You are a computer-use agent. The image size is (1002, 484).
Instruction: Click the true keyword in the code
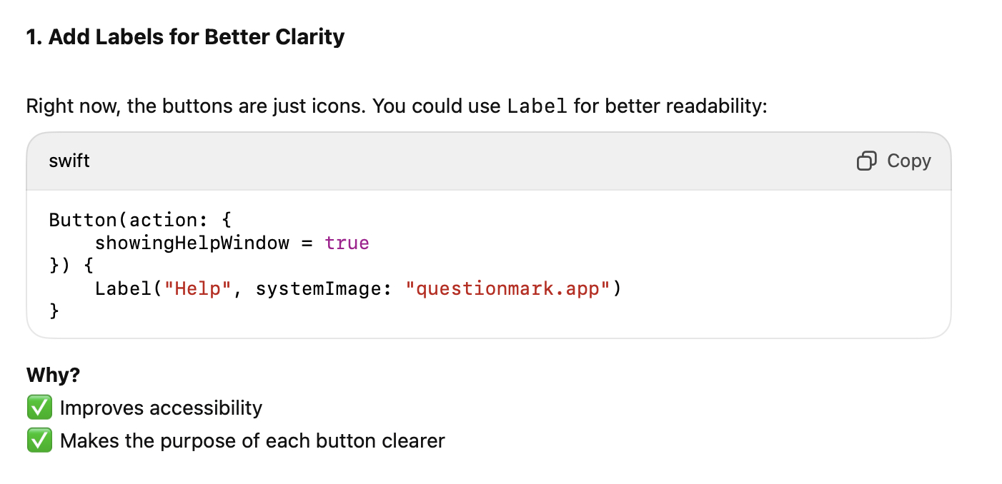pyautogui.click(x=347, y=243)
